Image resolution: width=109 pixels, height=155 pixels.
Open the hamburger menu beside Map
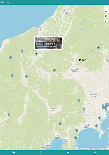click(x=2, y=2)
